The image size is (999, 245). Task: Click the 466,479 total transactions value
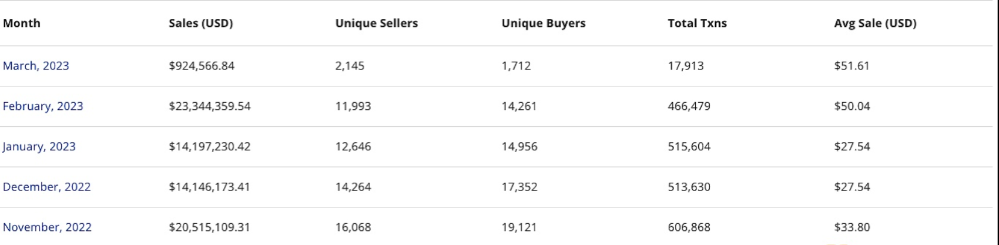pyautogui.click(x=689, y=106)
